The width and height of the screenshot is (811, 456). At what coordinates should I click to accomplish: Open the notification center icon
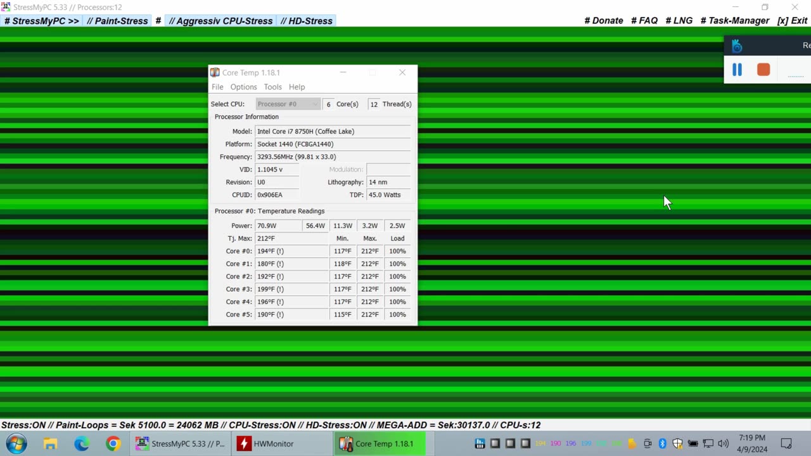pyautogui.click(x=786, y=443)
